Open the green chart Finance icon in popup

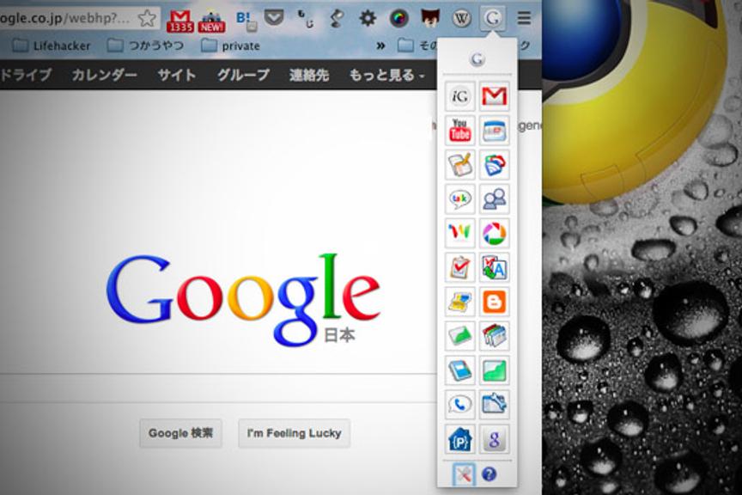pyautogui.click(x=494, y=370)
